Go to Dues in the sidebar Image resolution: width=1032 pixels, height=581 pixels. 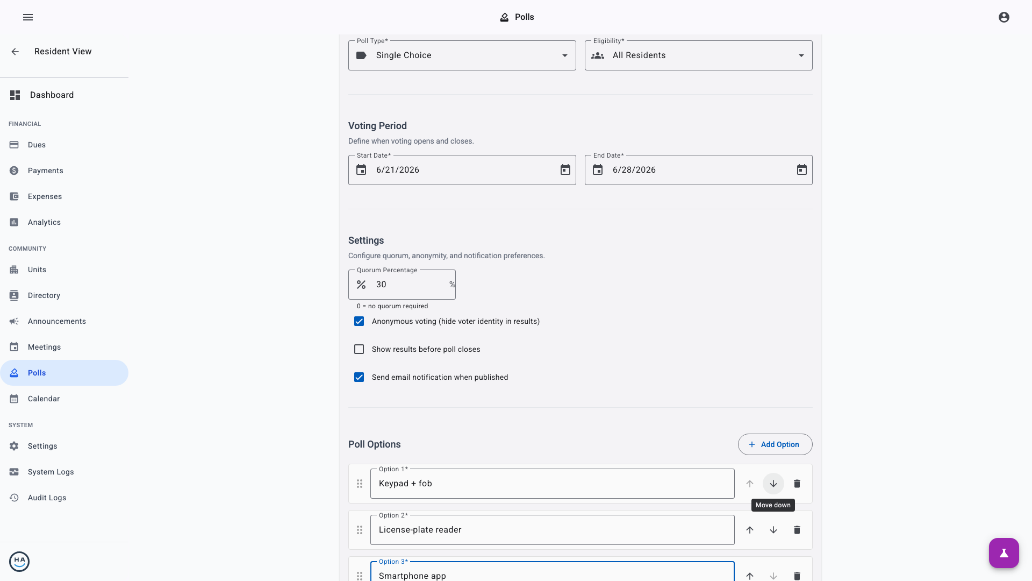(64, 145)
